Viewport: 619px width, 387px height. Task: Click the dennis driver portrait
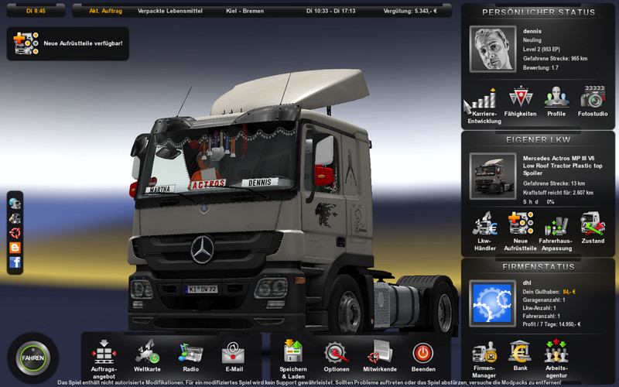(493, 49)
